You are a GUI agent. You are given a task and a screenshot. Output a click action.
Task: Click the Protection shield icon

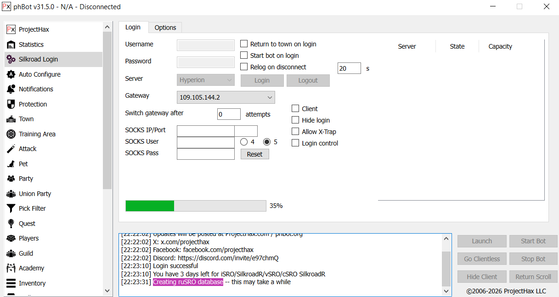pos(11,104)
